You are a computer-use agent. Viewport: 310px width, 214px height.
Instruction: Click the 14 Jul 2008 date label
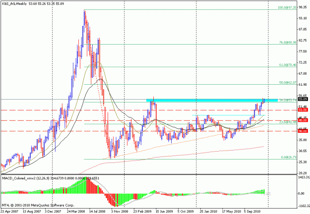[97, 212]
